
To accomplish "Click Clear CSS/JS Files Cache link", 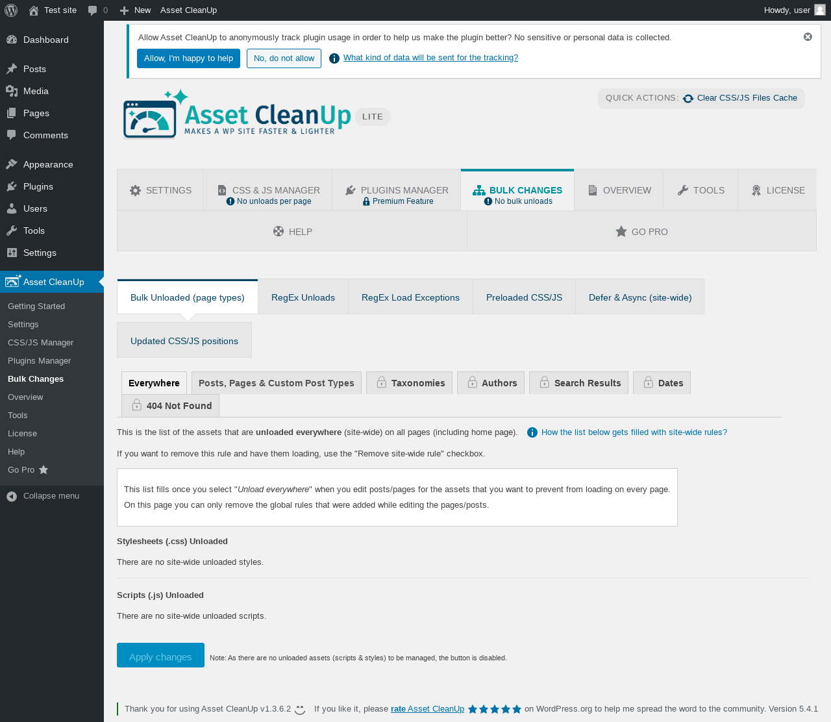I will point(747,98).
